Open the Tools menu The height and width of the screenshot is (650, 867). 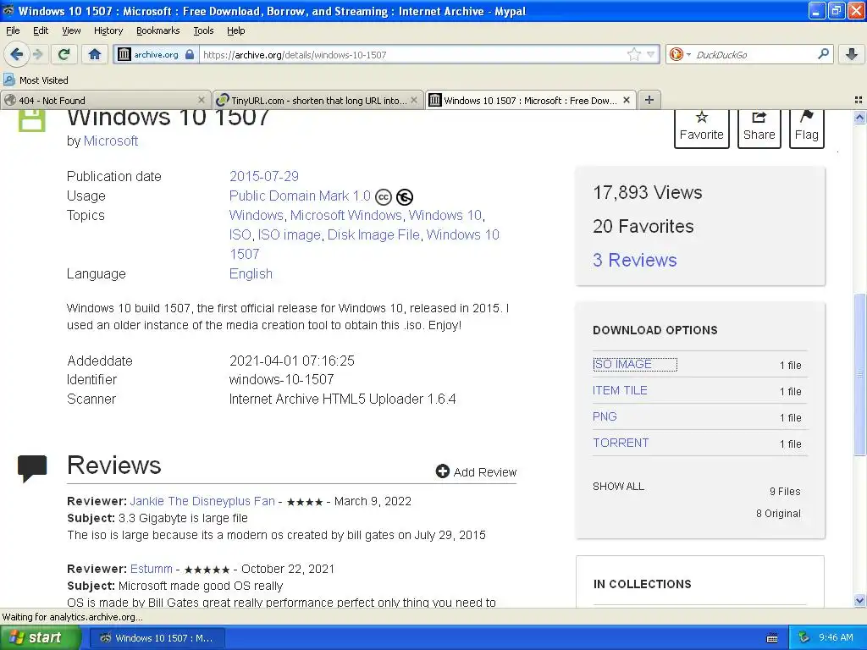(203, 30)
